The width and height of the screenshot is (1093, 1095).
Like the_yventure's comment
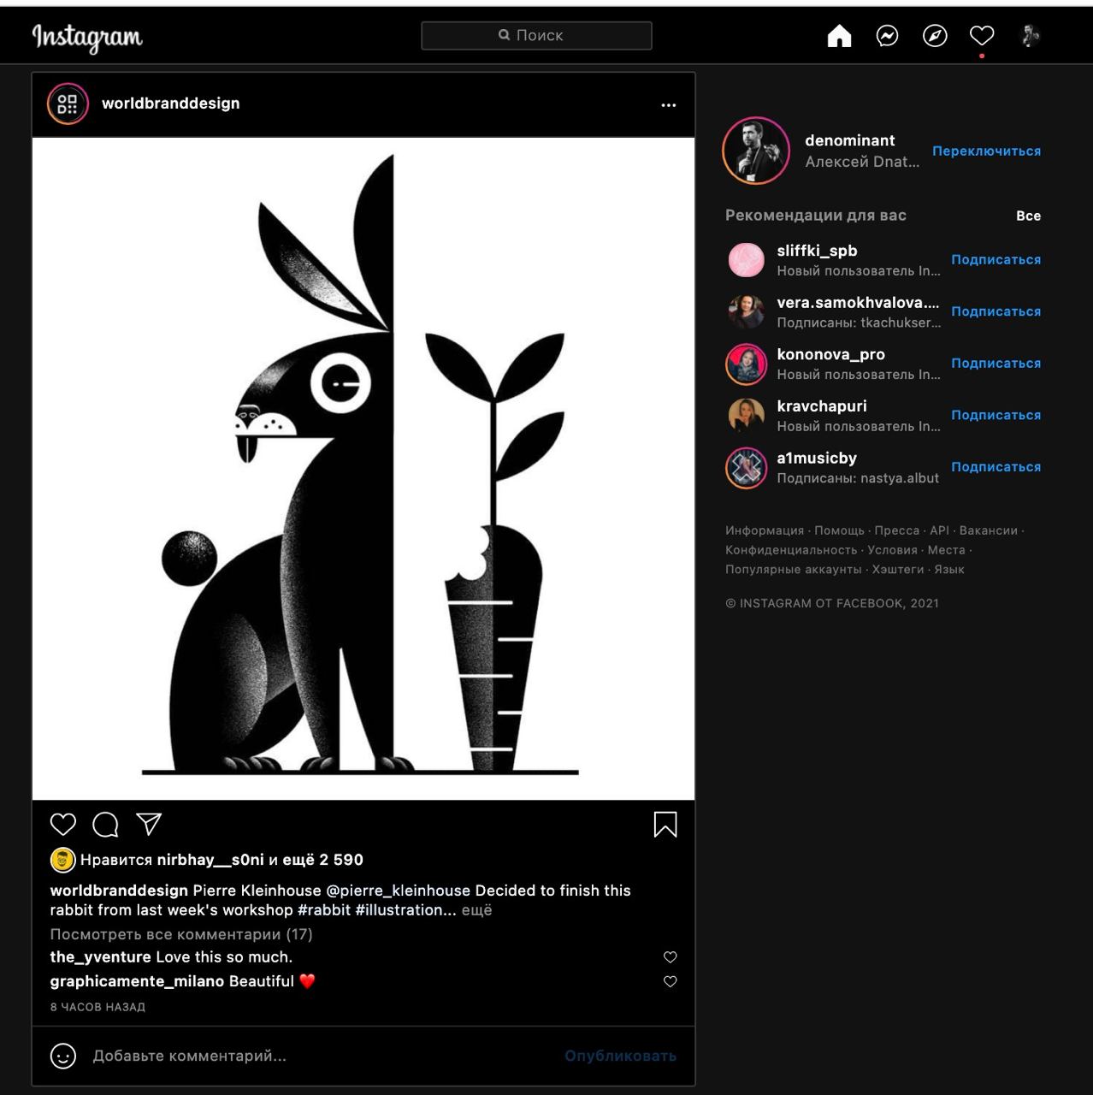671,957
